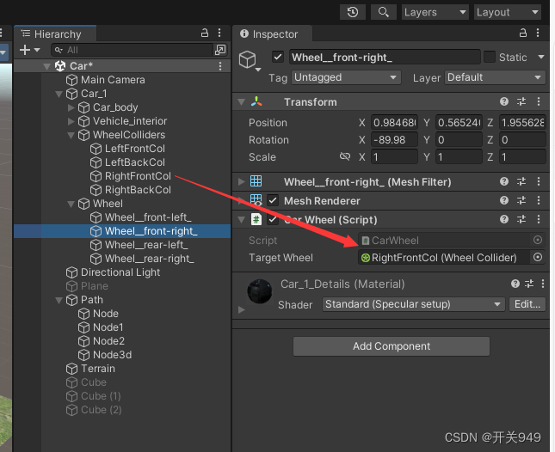The height and width of the screenshot is (452, 555).
Task: Toggle the Static checkbox
Action: [490, 58]
